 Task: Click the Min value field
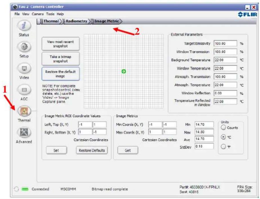coord(204,124)
